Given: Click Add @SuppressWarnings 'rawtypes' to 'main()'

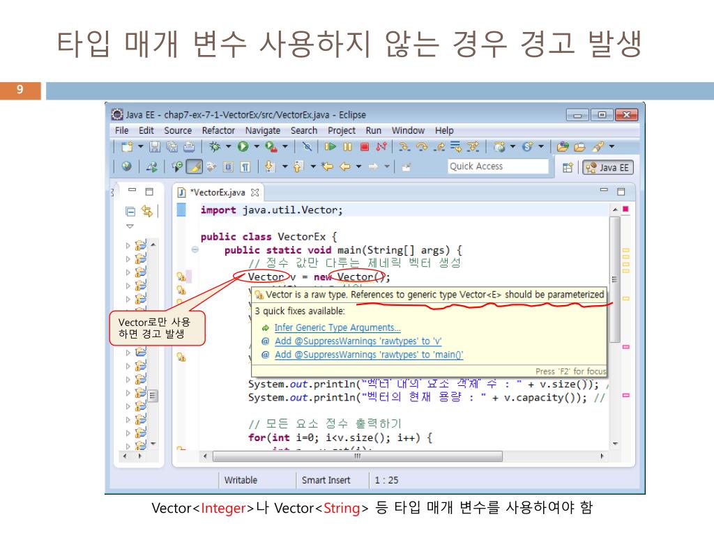Looking at the screenshot, I should pos(369,355).
